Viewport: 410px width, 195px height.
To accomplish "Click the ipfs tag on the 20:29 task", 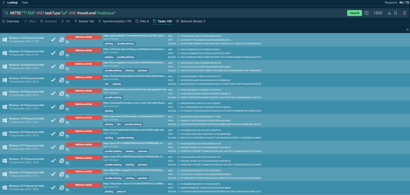I will 107,84.
